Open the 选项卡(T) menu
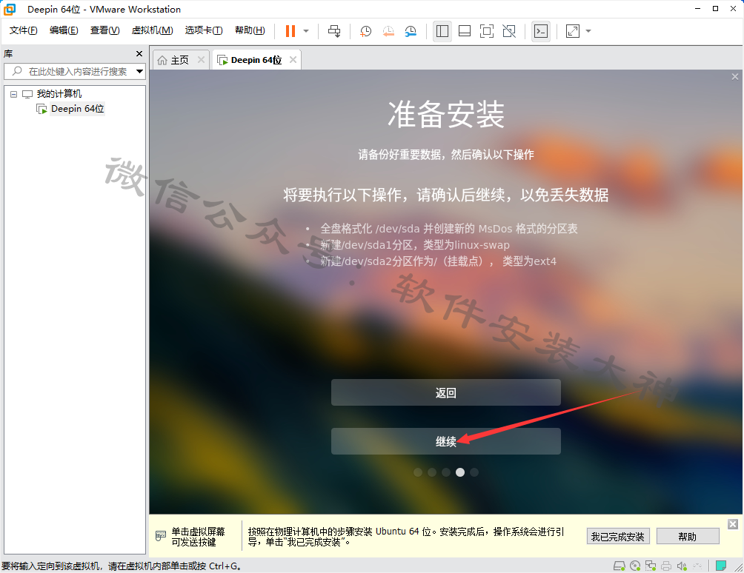This screenshot has height=573, width=744. 204,30
